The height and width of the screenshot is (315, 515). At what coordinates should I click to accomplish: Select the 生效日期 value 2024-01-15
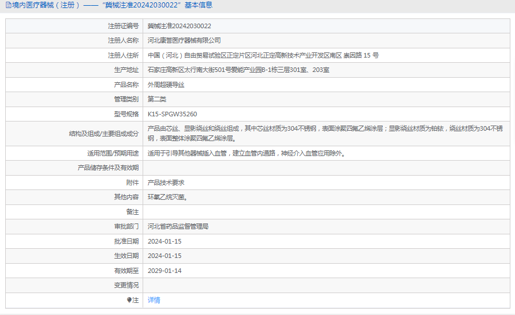165,256
